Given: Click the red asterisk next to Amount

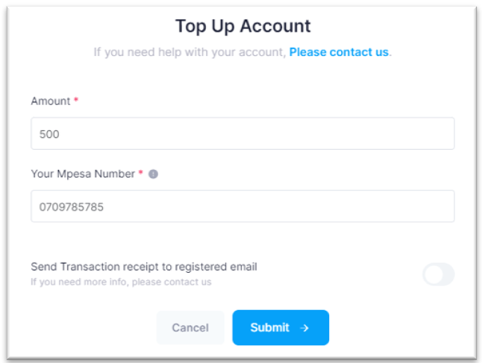Looking at the screenshot, I should pos(76,101).
